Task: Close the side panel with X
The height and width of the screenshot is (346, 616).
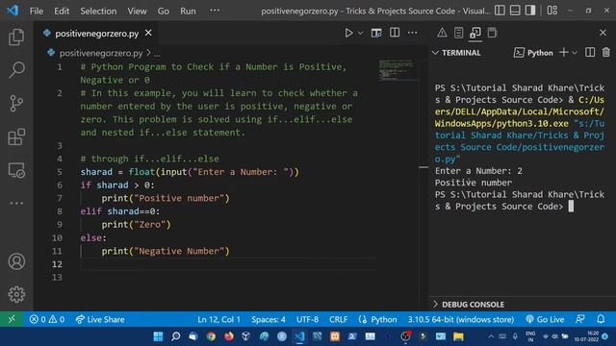Action: (603, 33)
